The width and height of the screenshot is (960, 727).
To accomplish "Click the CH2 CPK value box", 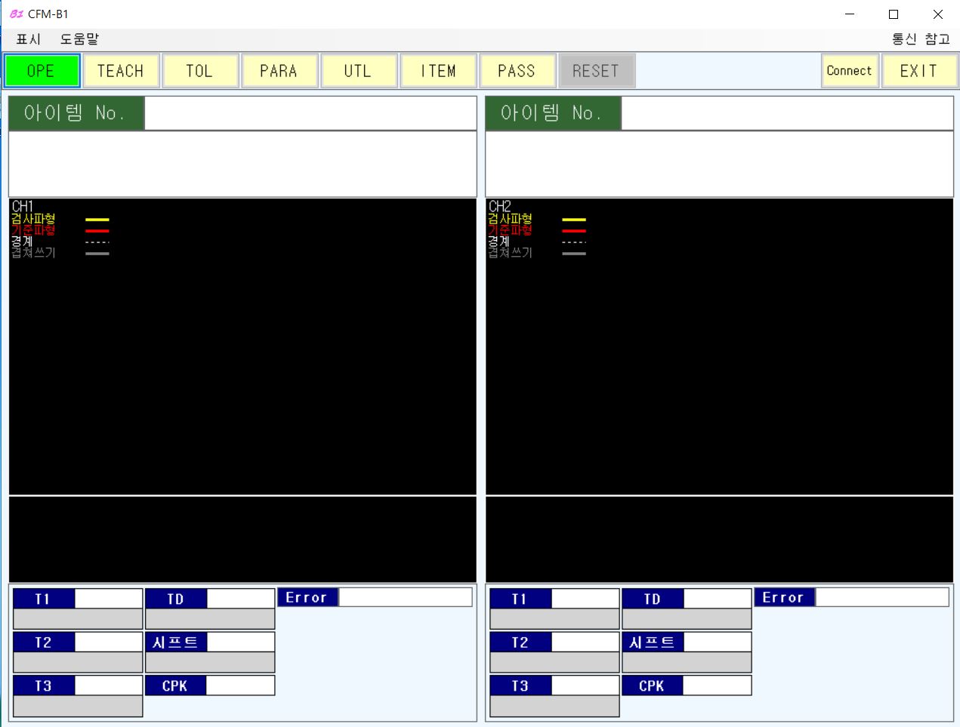I will (x=716, y=685).
